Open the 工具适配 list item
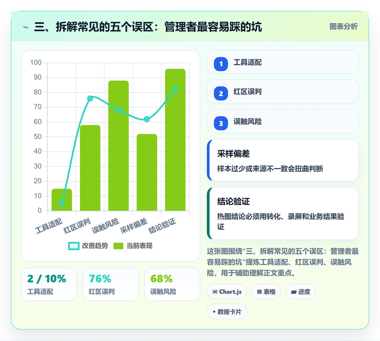Screen dimensions: 380x341 click(283, 62)
